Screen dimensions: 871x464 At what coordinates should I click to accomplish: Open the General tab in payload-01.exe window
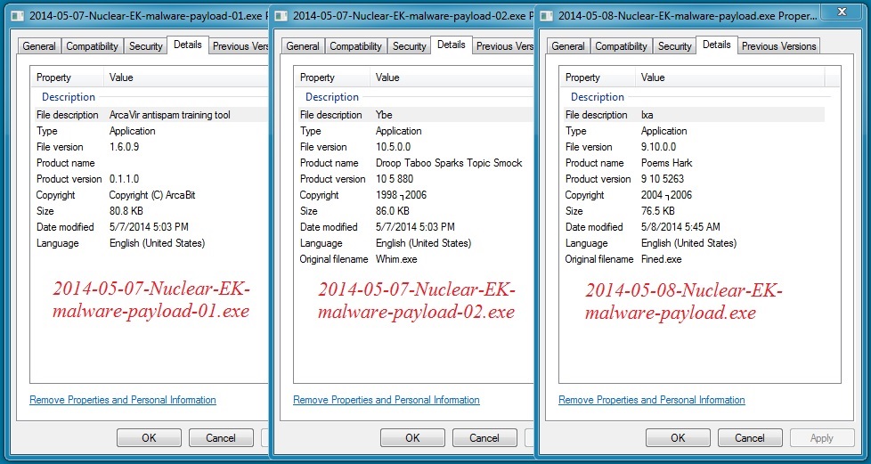pos(39,46)
